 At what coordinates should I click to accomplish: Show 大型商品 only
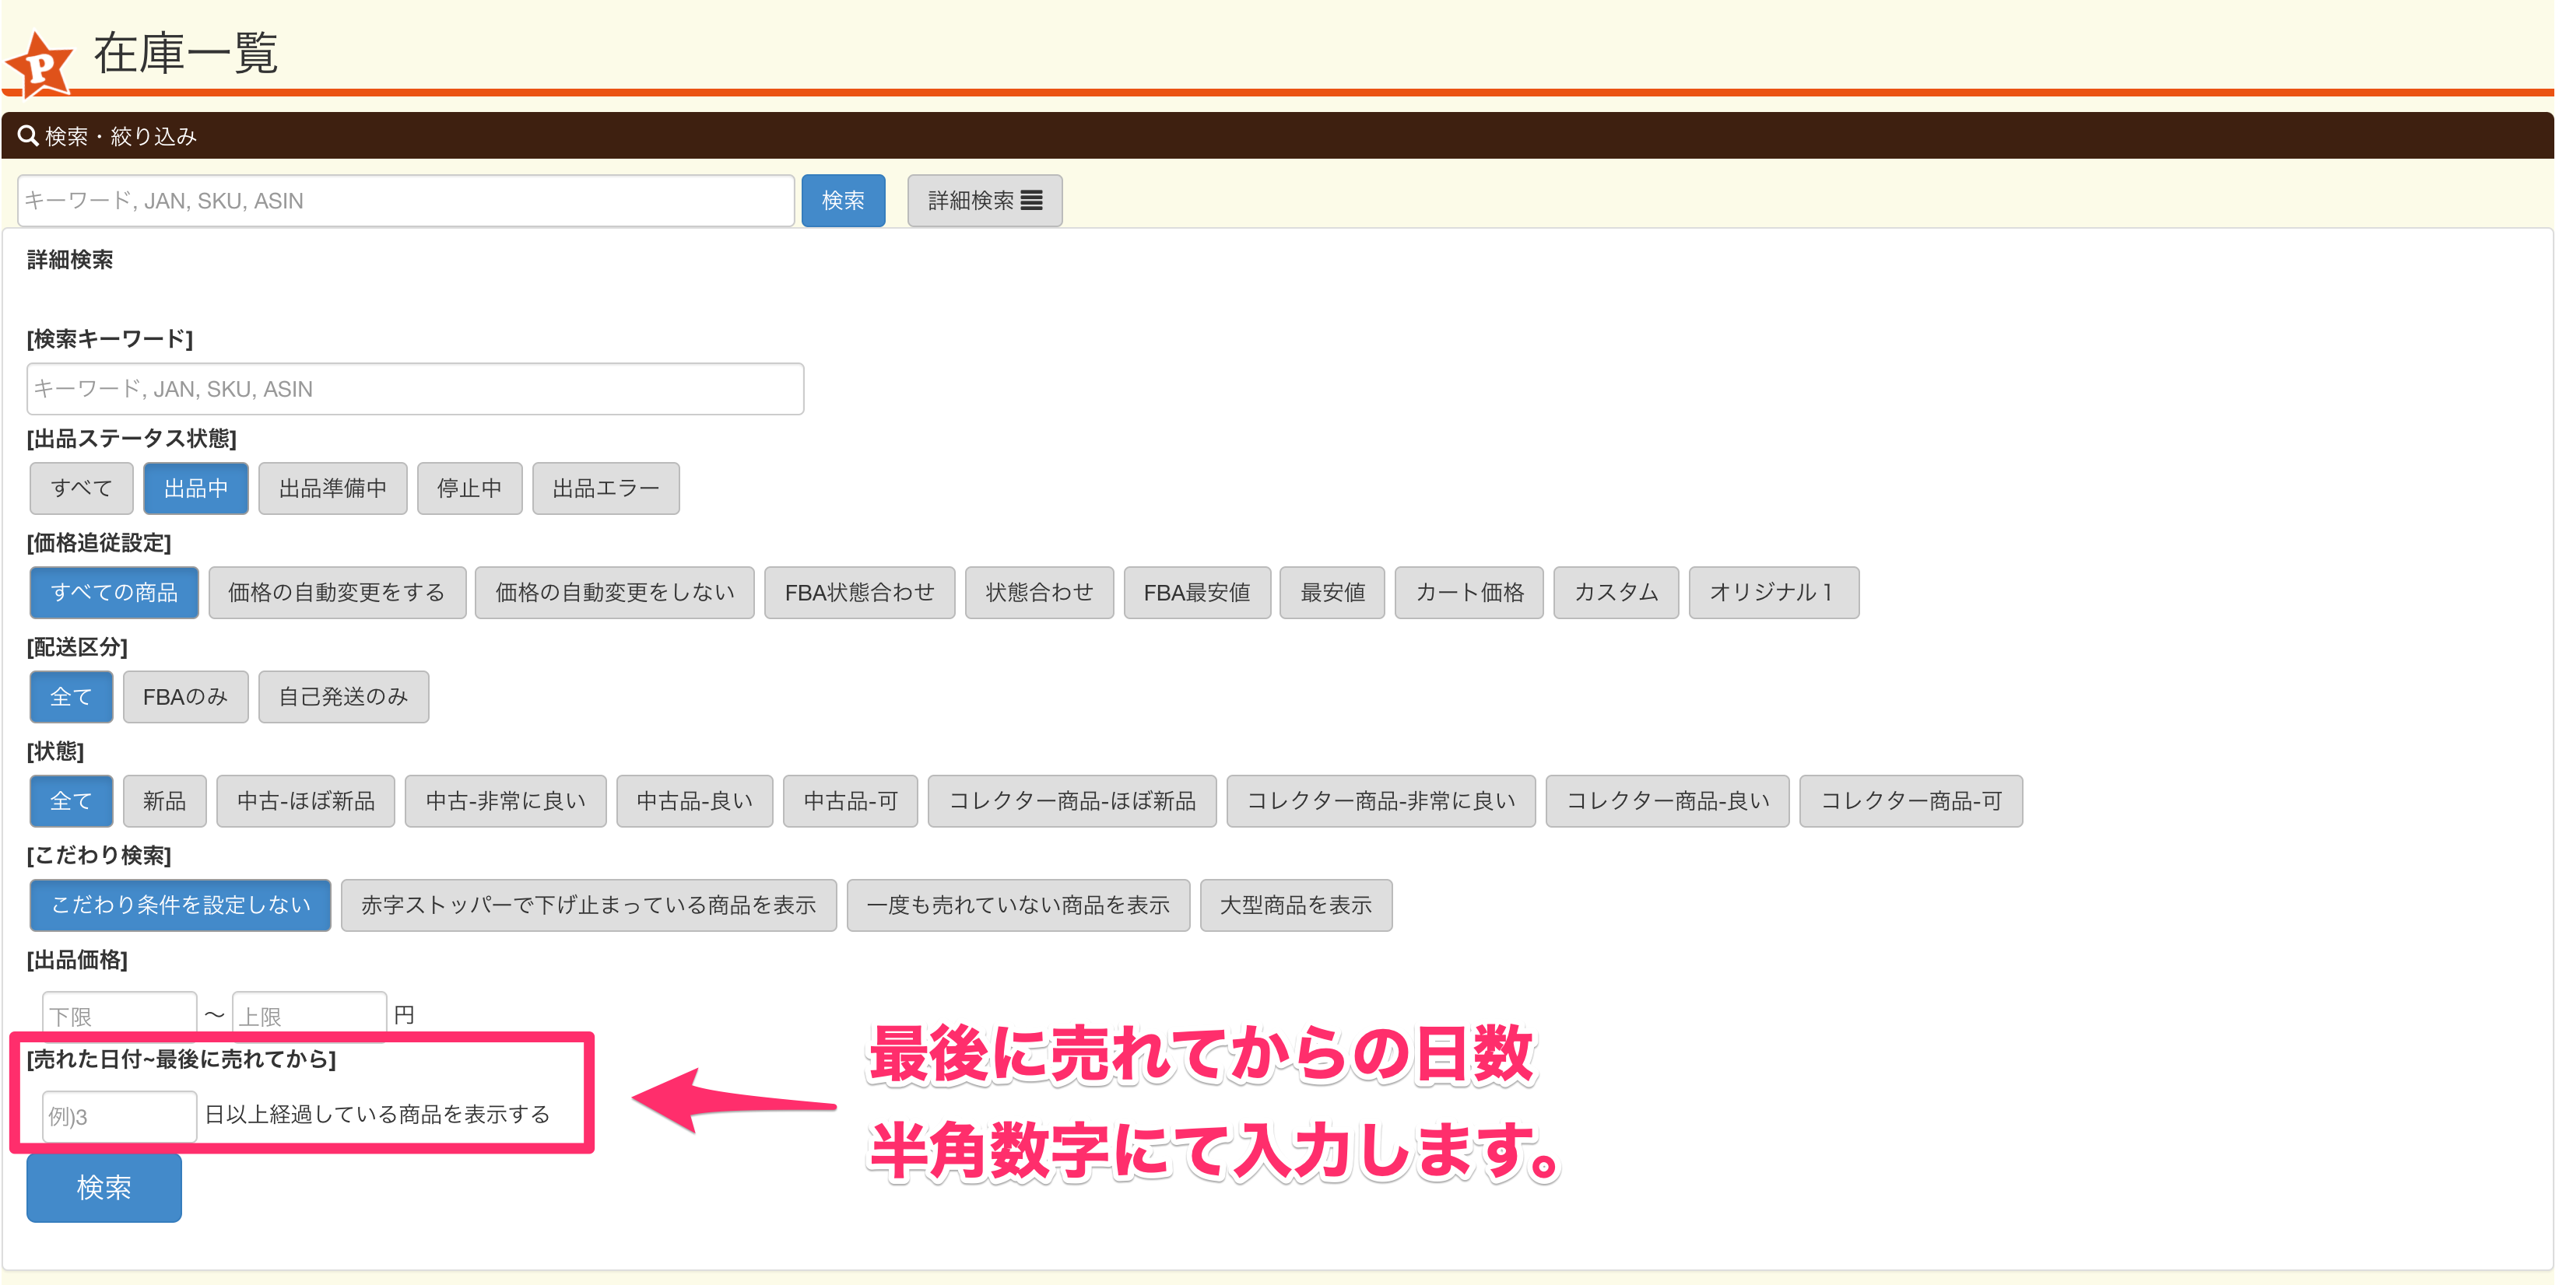tap(1297, 905)
